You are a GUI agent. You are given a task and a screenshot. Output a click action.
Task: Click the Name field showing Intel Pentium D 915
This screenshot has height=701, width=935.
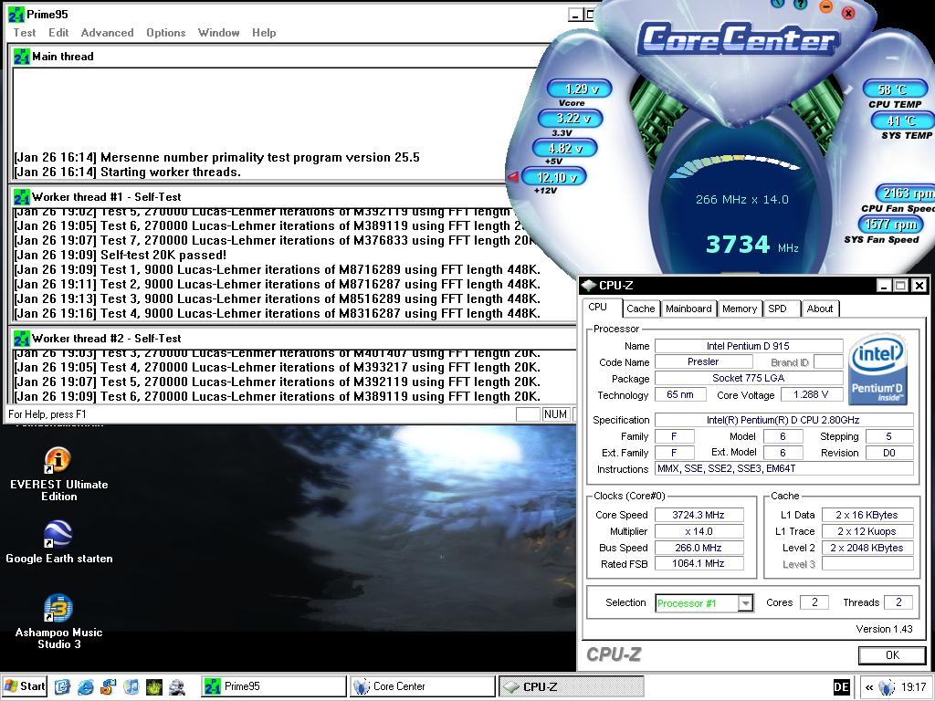tap(749, 346)
